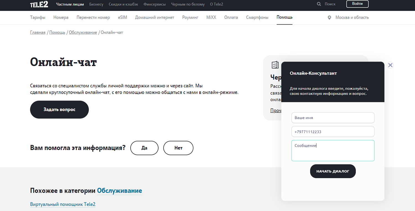415x211 pixels.
Task: Open Черным по белому
Action: click(188, 4)
